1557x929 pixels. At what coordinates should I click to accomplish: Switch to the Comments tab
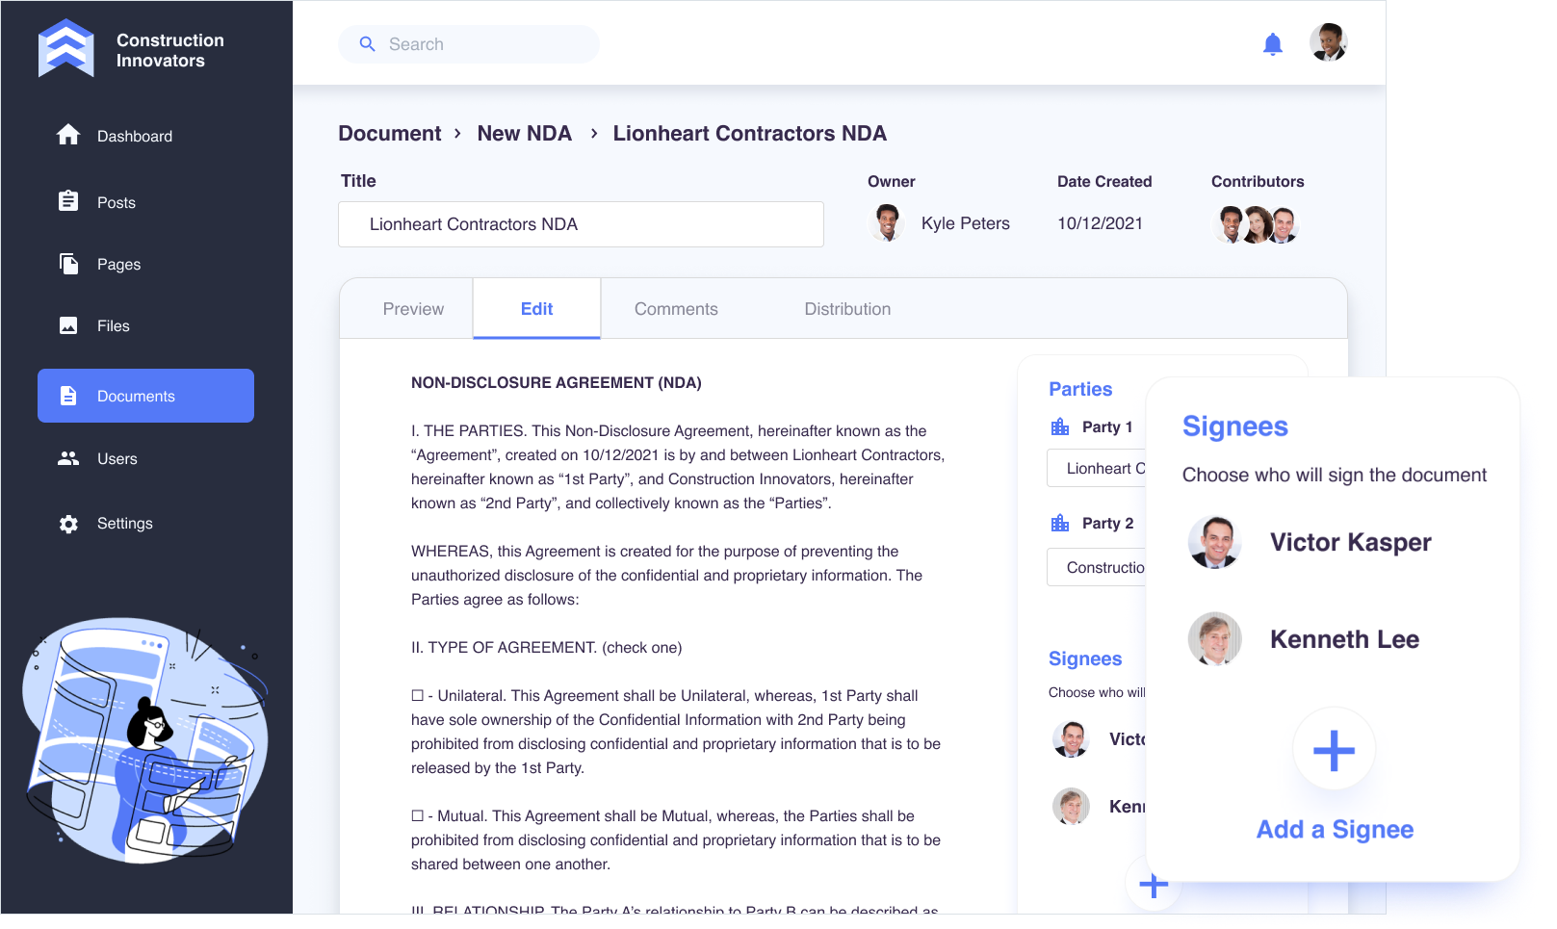[x=675, y=309]
